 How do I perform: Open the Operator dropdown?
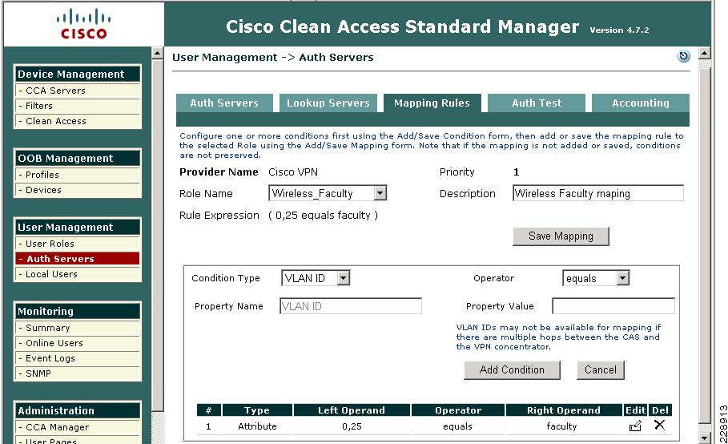pyautogui.click(x=622, y=278)
